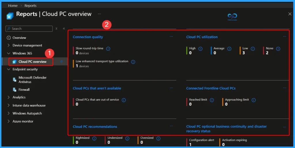Click the '0 devices' slow round-trip value
Viewport: 295px width, 148px height.
click(x=82, y=53)
